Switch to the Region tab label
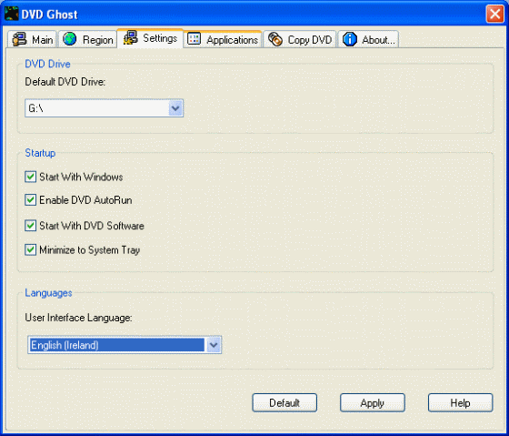 (98, 40)
